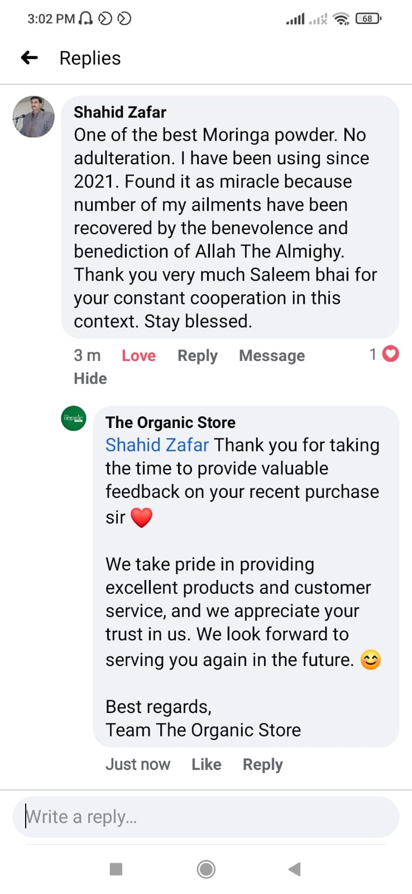Tap the back arrow icon

[30, 58]
